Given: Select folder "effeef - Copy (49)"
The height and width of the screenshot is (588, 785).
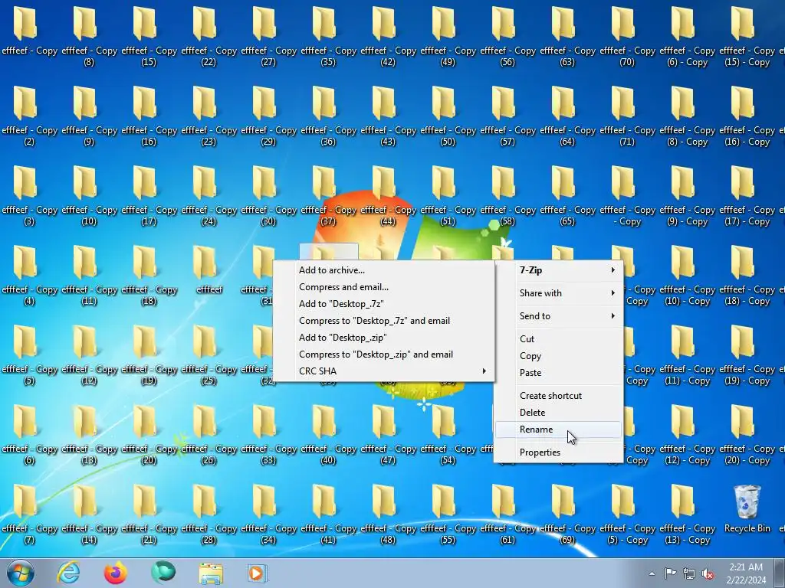Looking at the screenshot, I should [448, 37].
